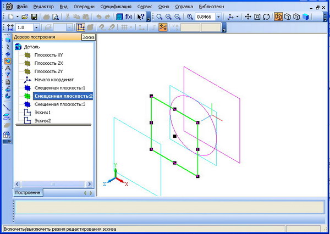Viewport: 330px width, 234px height.
Task: Select Плоскость ZX in the tree
Action: pyautogui.click(x=48, y=63)
